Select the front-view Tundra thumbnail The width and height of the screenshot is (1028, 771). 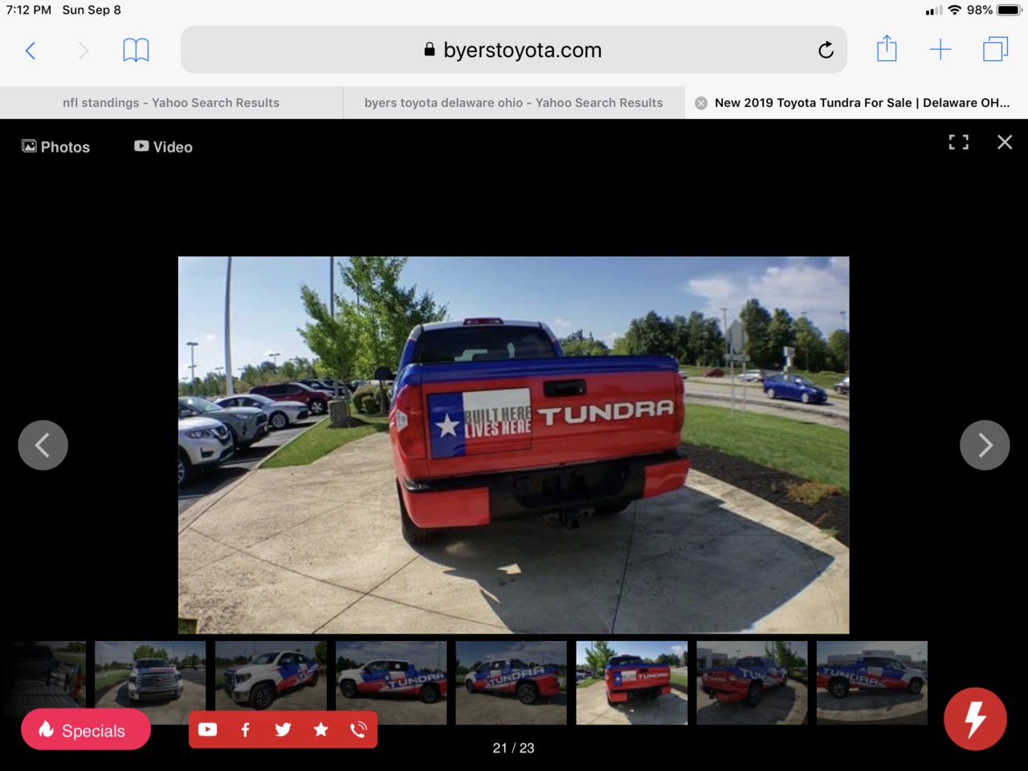point(150,683)
